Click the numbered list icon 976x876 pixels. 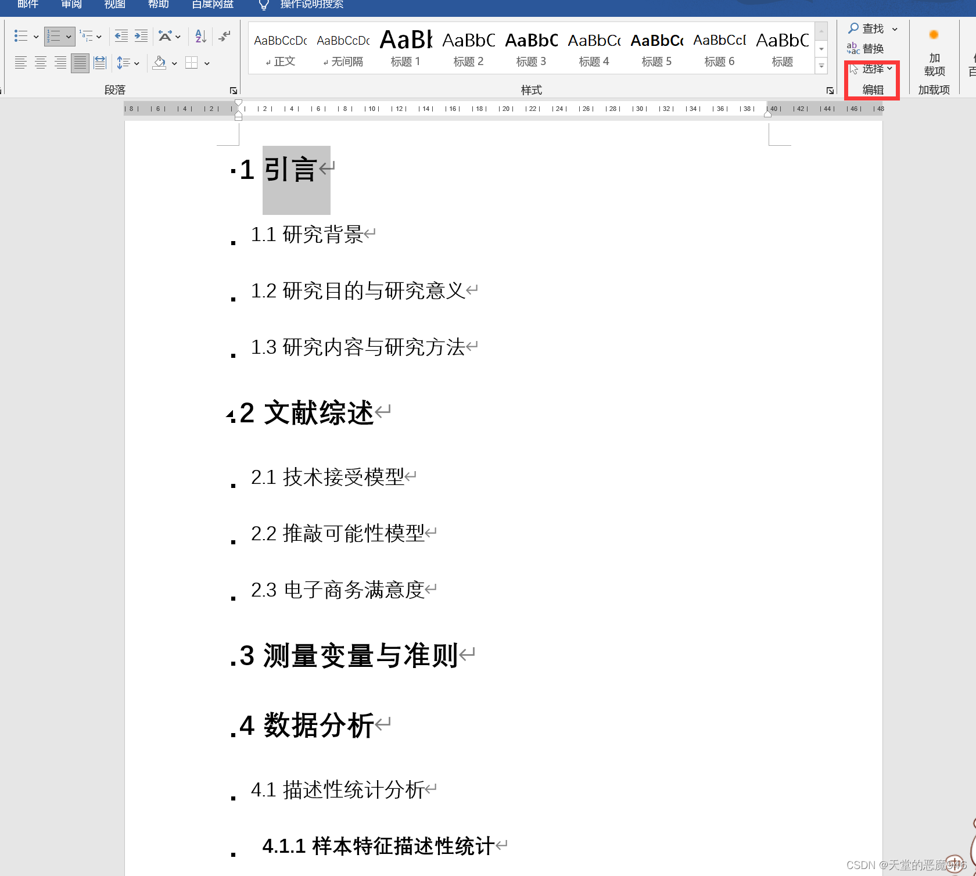point(53,36)
